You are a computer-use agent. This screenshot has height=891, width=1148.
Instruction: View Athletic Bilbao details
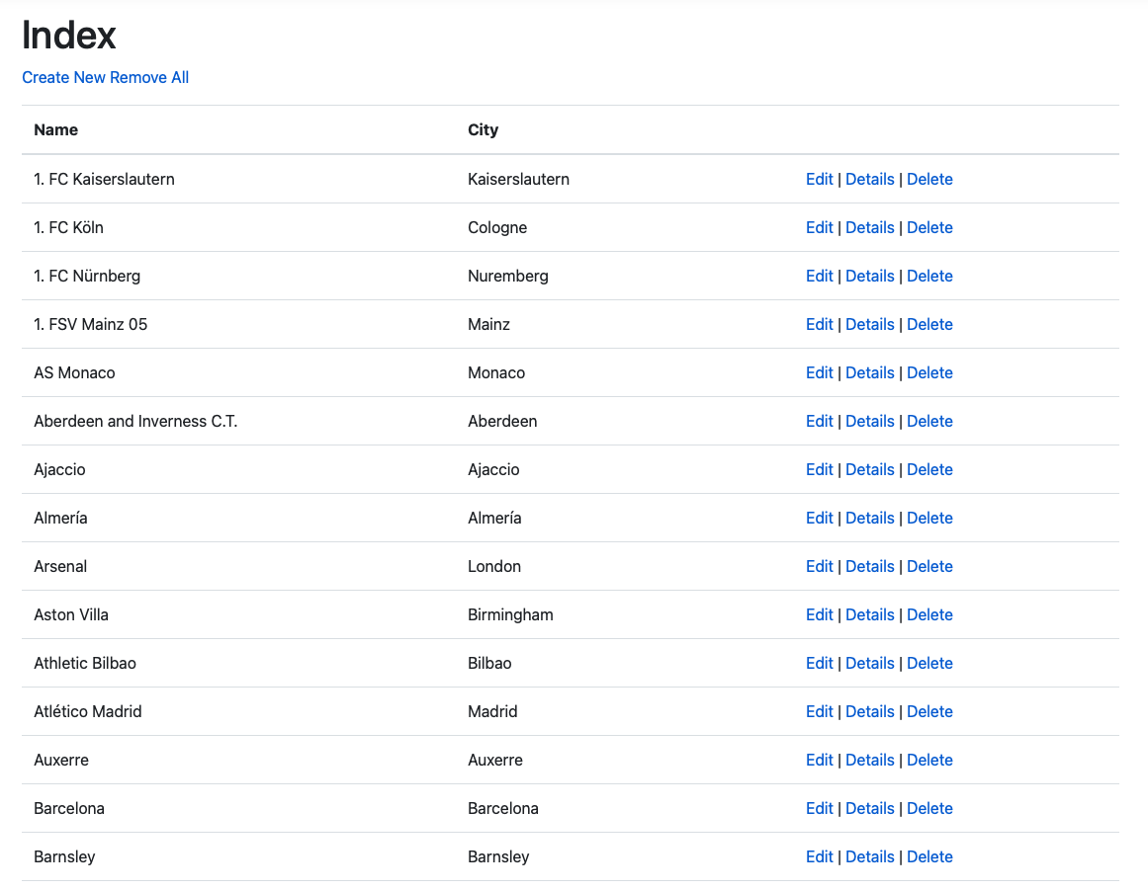click(x=870, y=664)
